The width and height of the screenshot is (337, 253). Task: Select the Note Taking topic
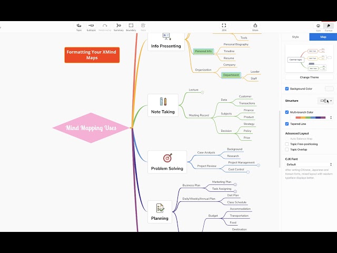coord(163,105)
